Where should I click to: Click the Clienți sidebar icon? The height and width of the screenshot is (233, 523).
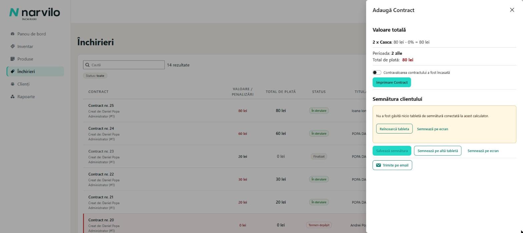(x=13, y=84)
